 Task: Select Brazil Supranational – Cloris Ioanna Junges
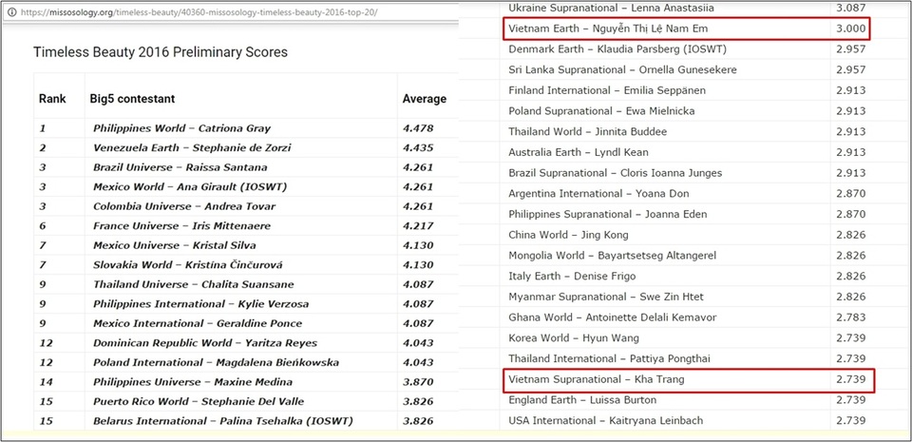point(616,173)
